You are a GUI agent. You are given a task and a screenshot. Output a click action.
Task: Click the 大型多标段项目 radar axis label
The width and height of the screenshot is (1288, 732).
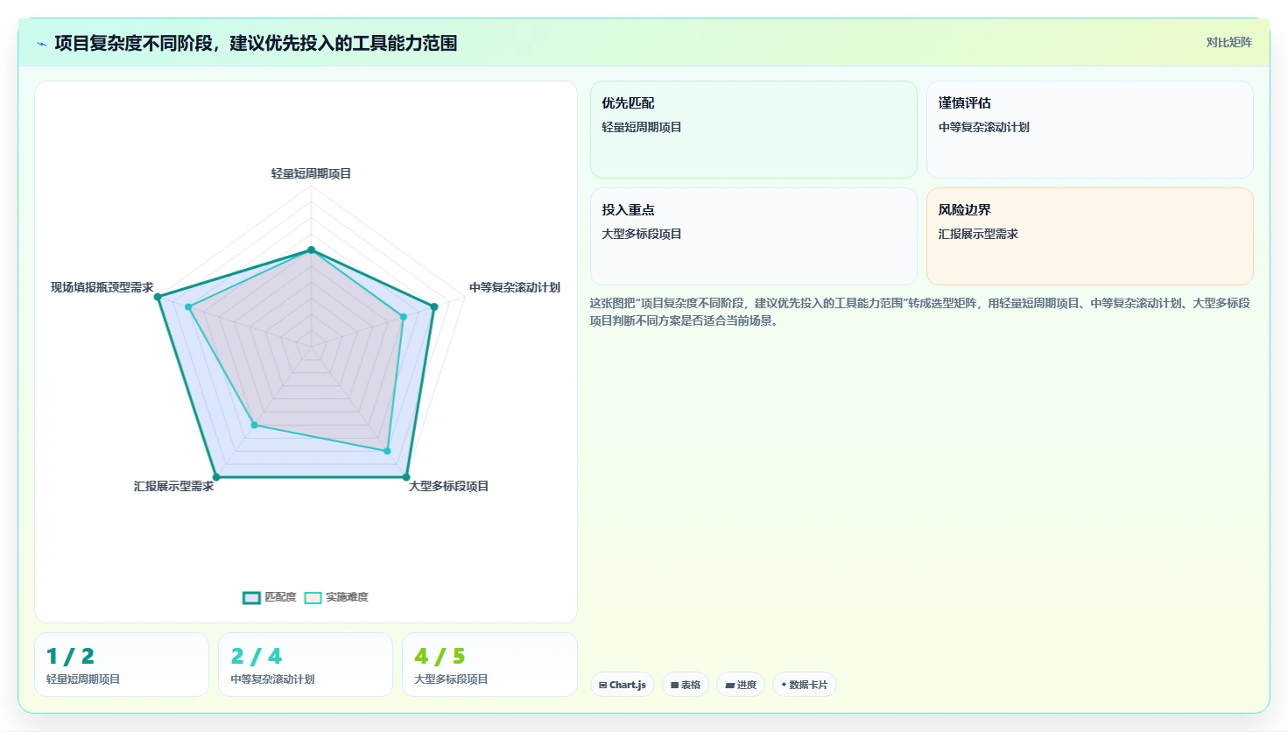pyautogui.click(x=448, y=486)
